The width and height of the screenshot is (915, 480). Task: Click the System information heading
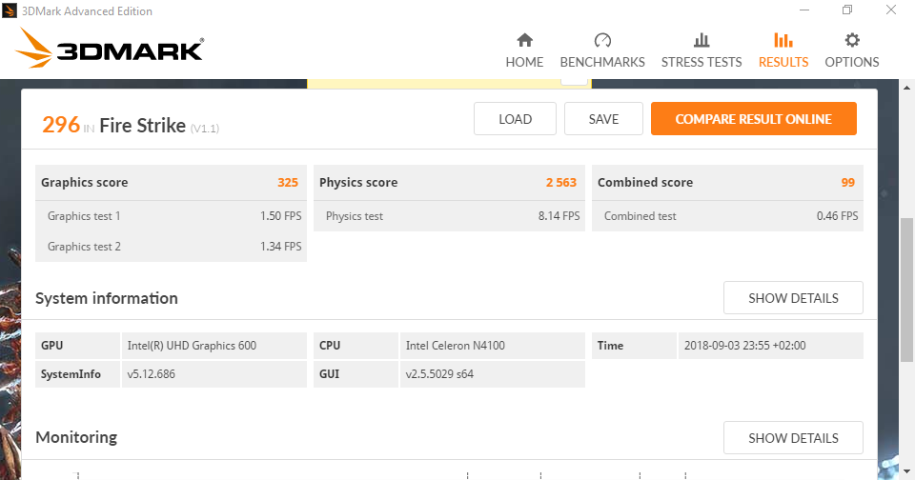(107, 298)
